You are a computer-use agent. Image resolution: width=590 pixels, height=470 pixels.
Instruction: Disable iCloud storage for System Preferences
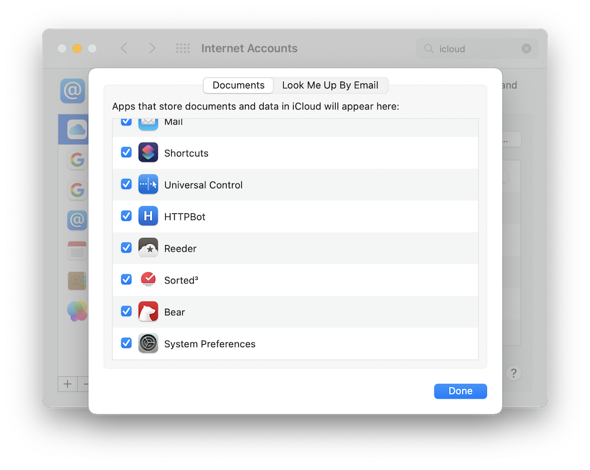click(x=126, y=342)
